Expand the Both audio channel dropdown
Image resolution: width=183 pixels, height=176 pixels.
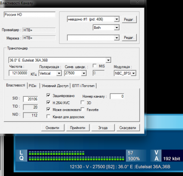(x=117, y=27)
